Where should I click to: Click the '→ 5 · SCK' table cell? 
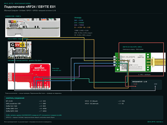(x=42, y=106)
